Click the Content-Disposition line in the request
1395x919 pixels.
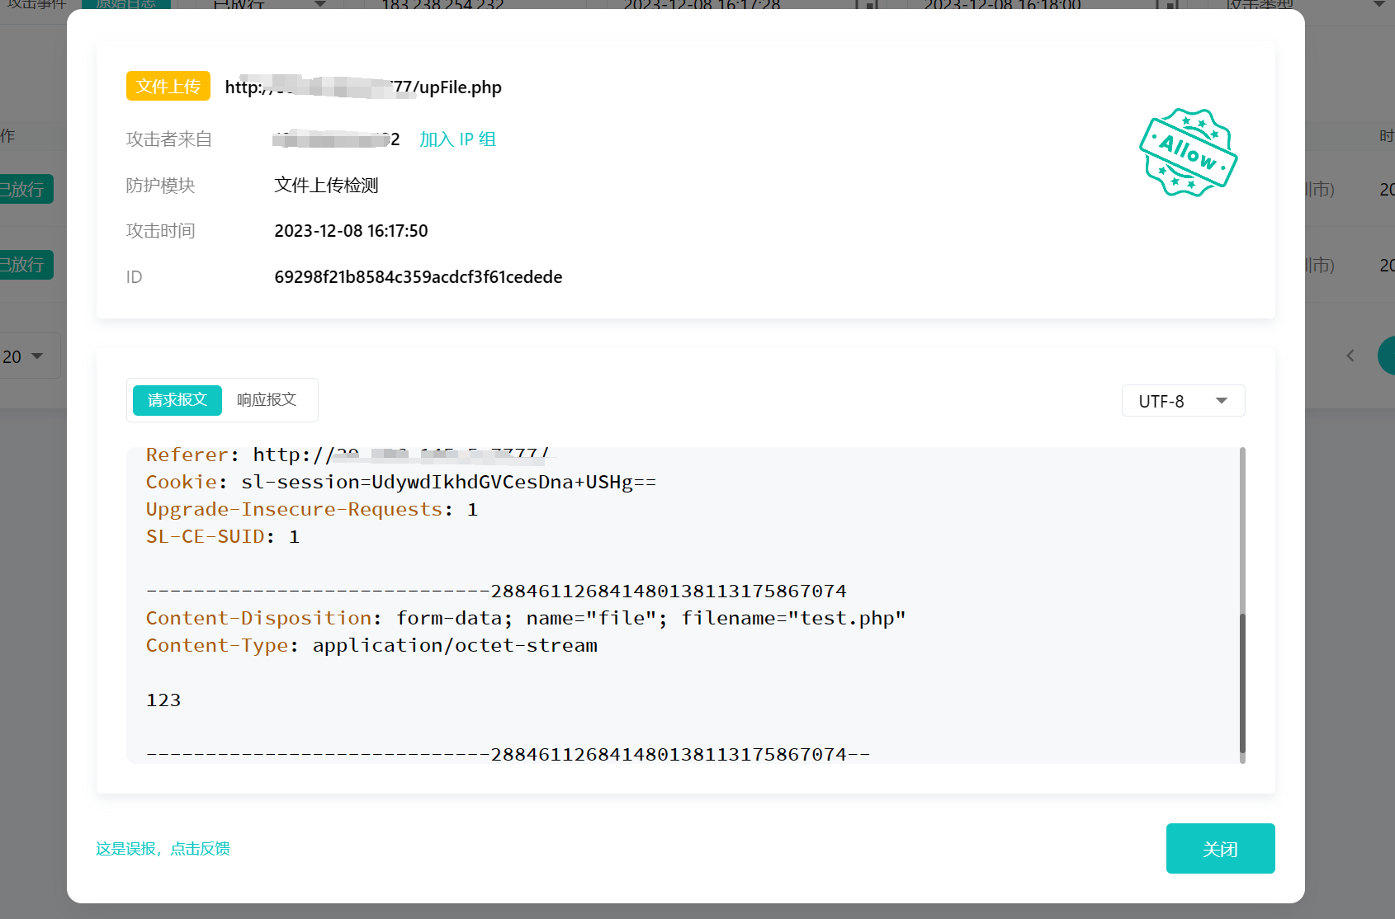[526, 618]
